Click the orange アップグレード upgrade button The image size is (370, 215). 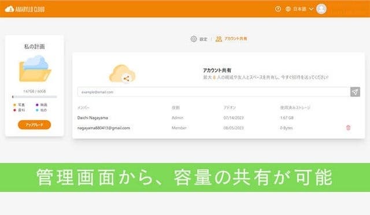(34, 125)
